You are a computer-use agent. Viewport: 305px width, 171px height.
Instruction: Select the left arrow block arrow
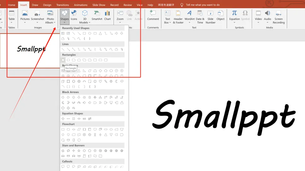68,97
